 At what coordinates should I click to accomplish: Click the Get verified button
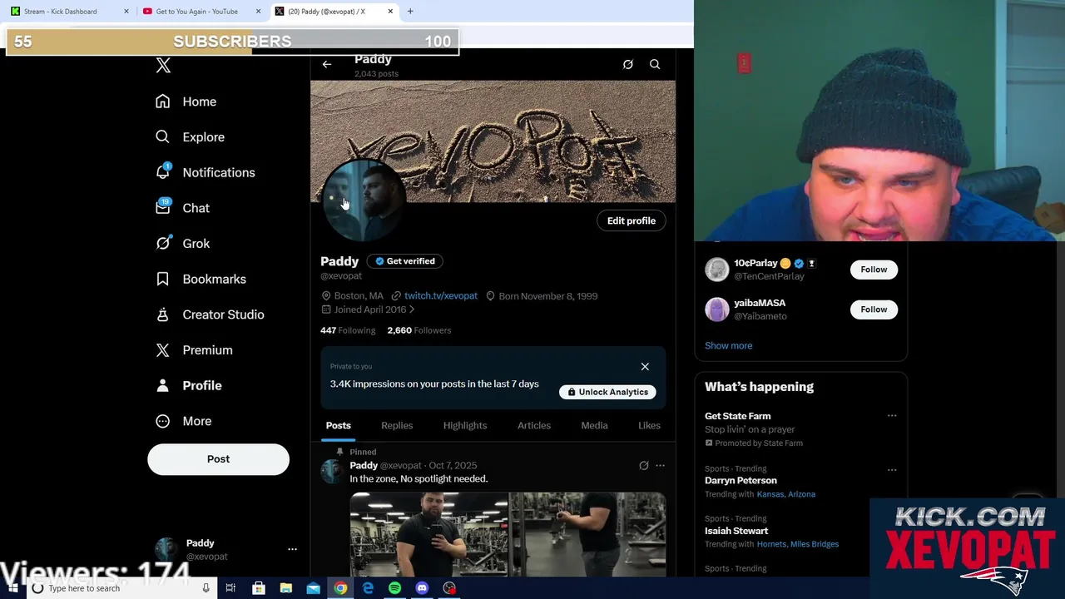pos(404,261)
